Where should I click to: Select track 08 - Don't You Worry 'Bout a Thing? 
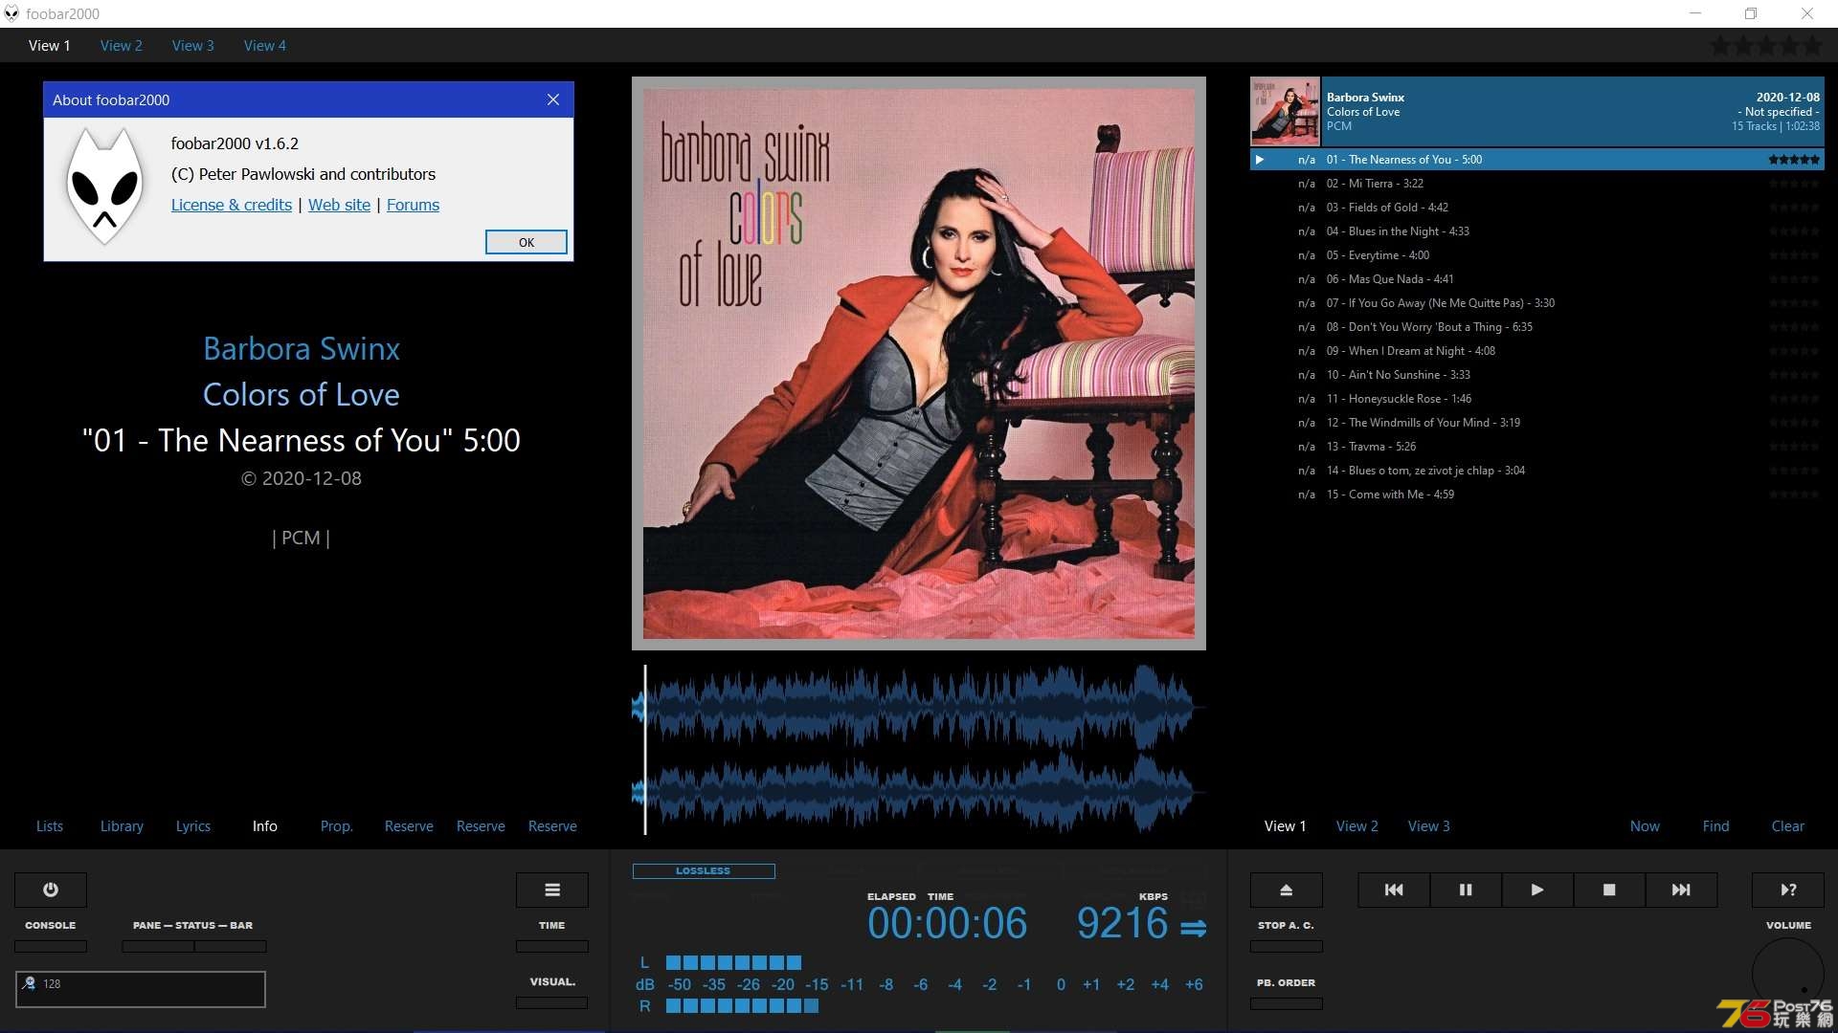pyautogui.click(x=1537, y=327)
